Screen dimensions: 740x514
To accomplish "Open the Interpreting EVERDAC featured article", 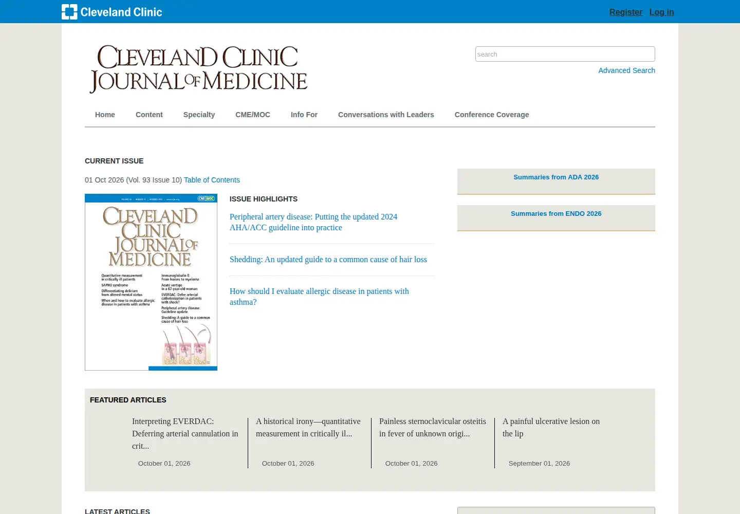I will pos(185,434).
